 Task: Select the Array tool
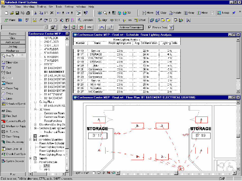pos(189,13)
